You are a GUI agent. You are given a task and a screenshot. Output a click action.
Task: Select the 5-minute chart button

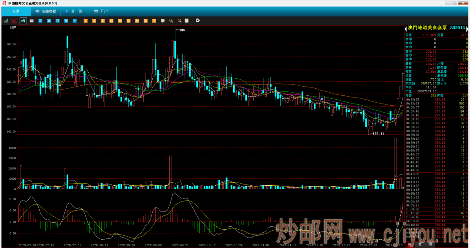[x=103, y=21]
